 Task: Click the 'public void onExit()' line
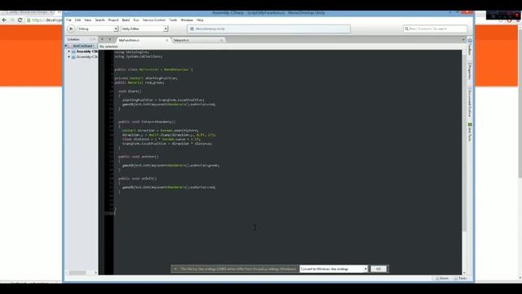[x=137, y=179]
